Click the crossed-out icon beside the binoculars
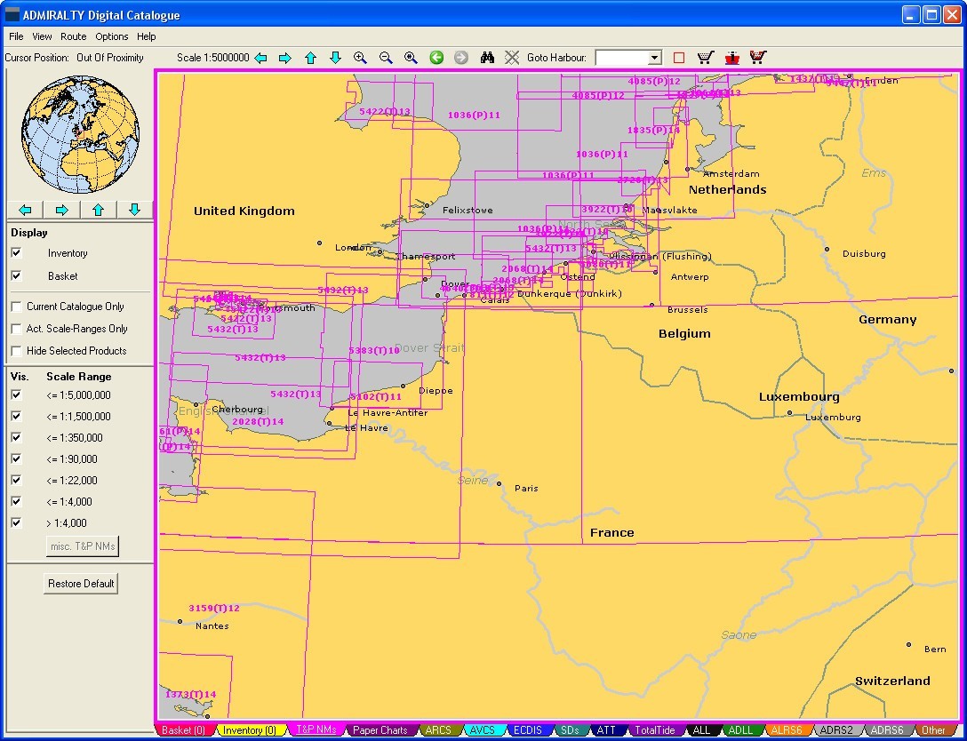 click(512, 58)
